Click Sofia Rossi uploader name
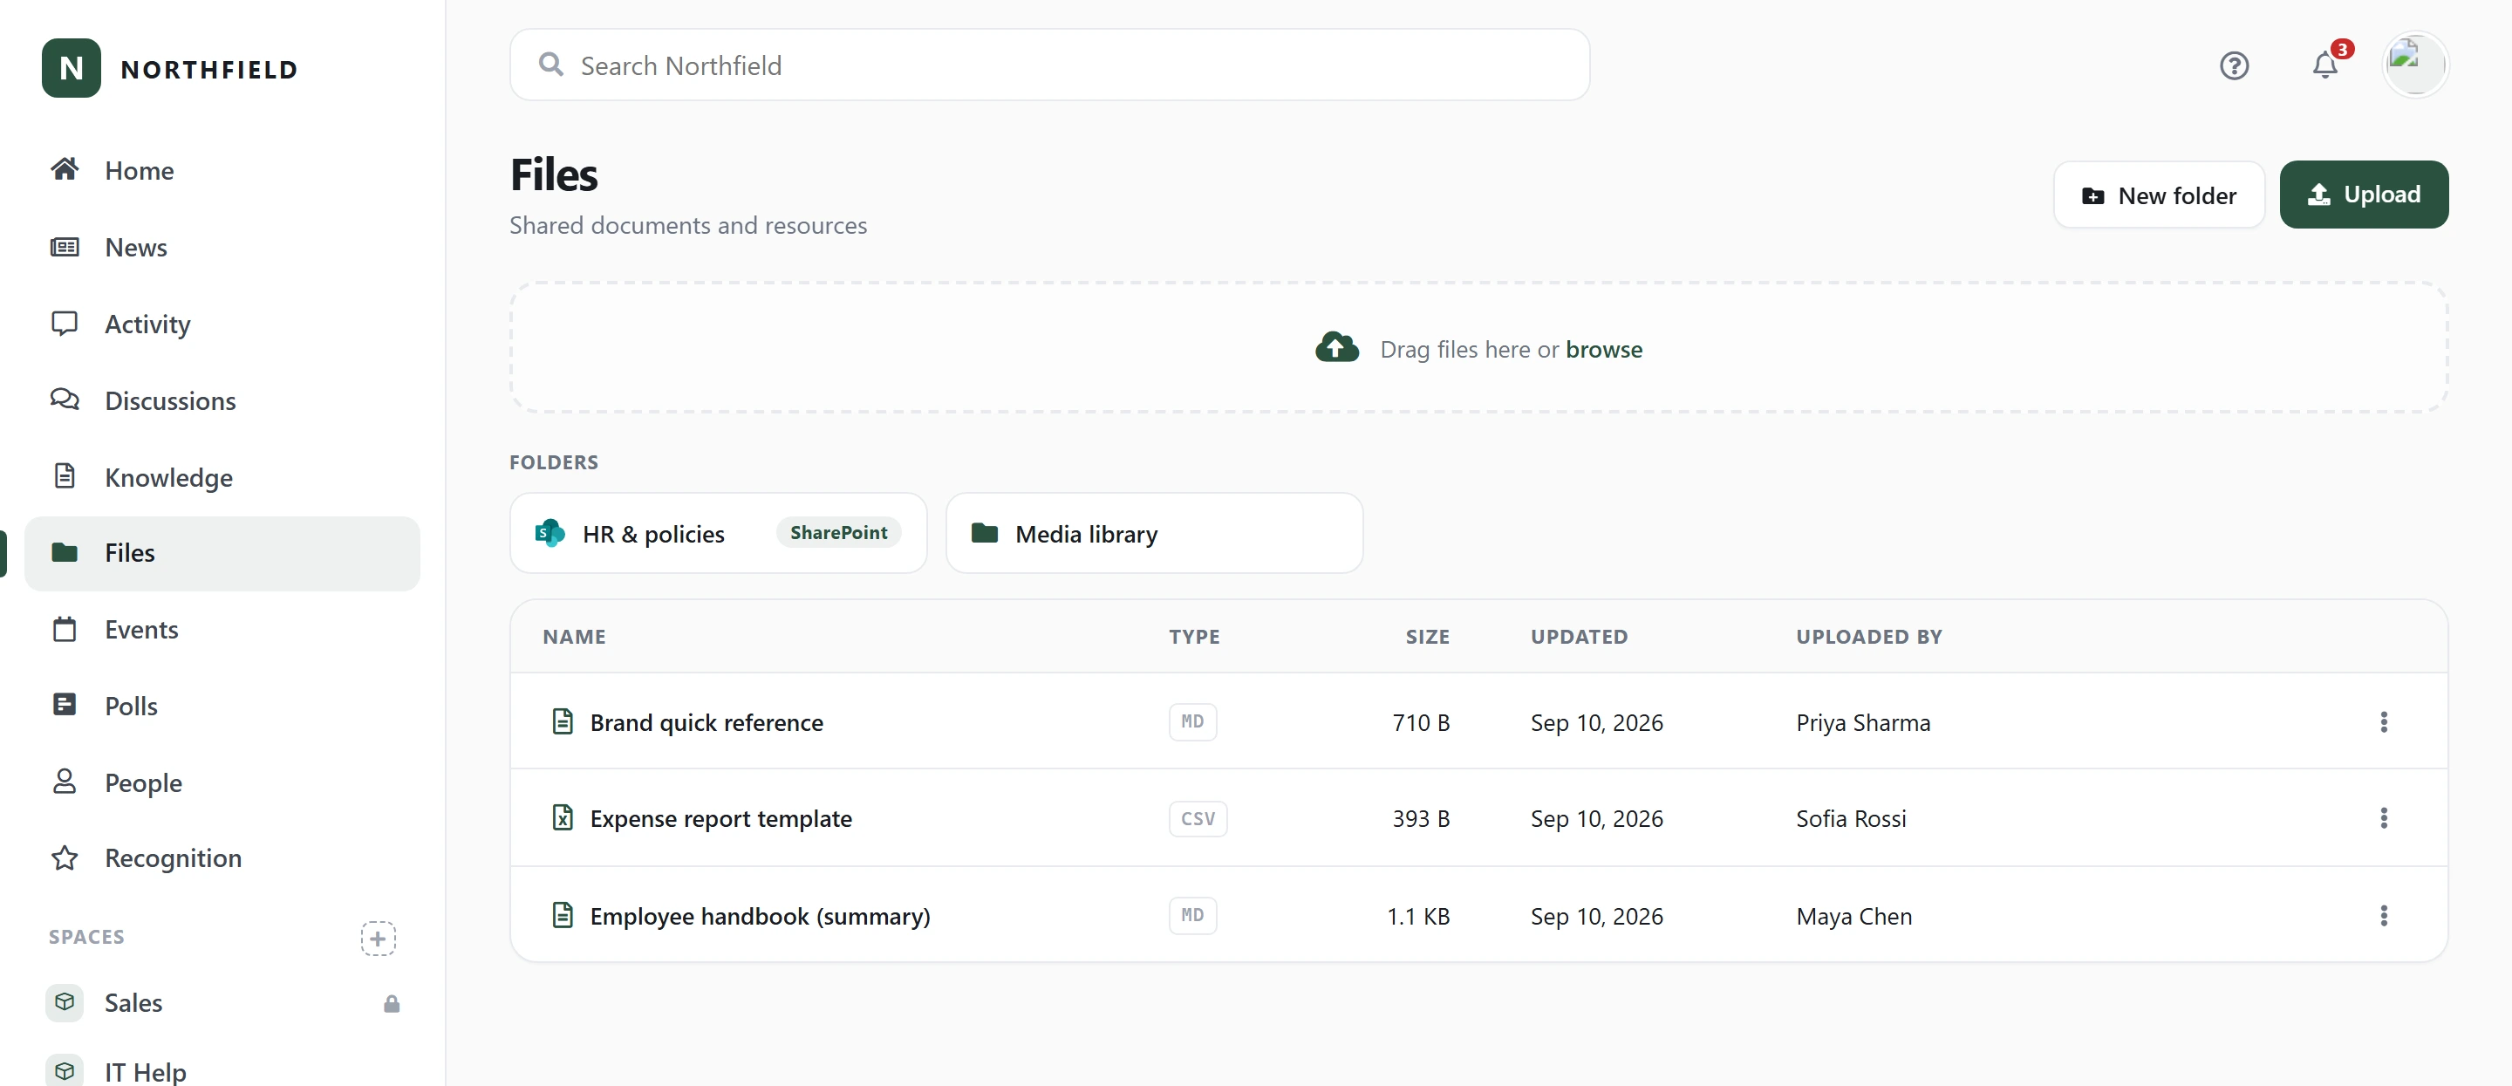This screenshot has width=2512, height=1086. click(1851, 818)
